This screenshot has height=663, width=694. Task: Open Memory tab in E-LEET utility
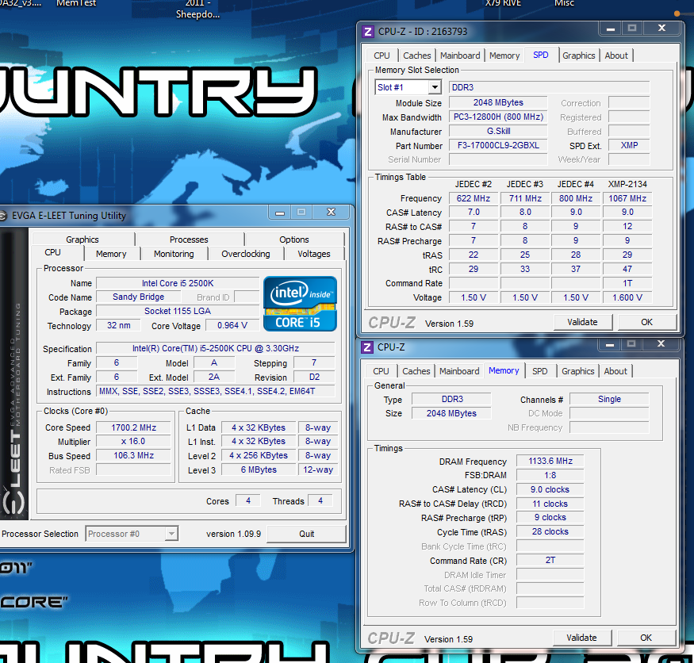tap(111, 254)
